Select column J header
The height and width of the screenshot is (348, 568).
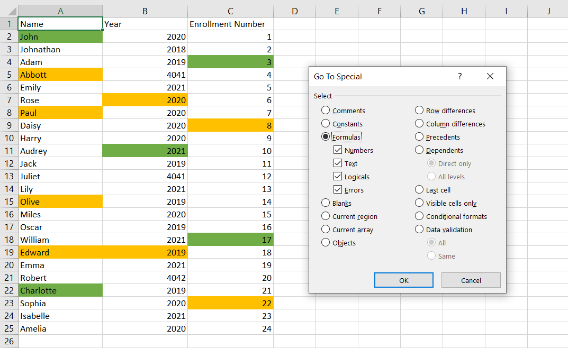click(548, 11)
